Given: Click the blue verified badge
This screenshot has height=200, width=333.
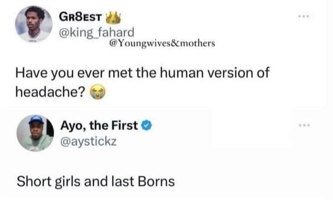Looking at the screenshot, I should 146,125.
